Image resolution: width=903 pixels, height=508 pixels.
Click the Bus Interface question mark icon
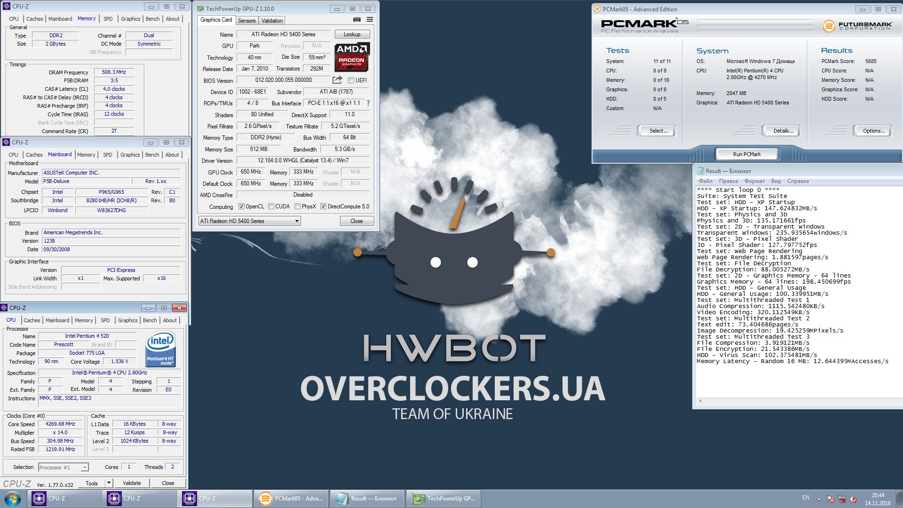tap(368, 103)
